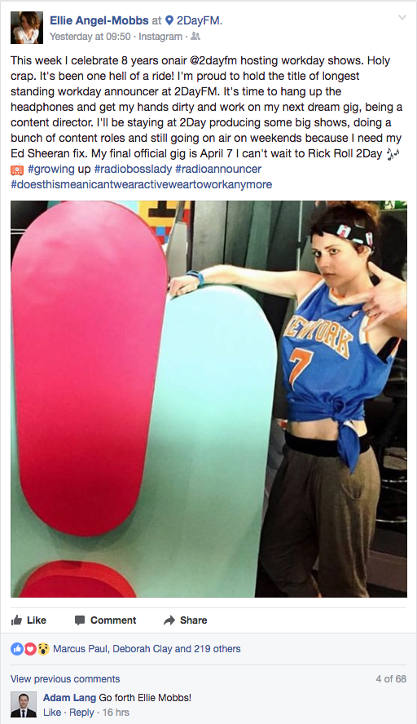Like the post with thumbs-up button

[x=29, y=620]
